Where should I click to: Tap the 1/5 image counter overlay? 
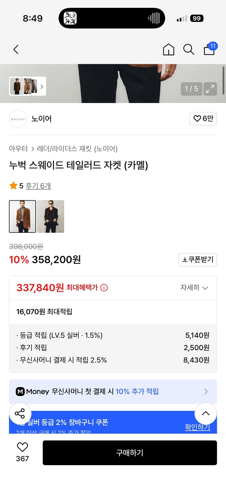pos(191,89)
